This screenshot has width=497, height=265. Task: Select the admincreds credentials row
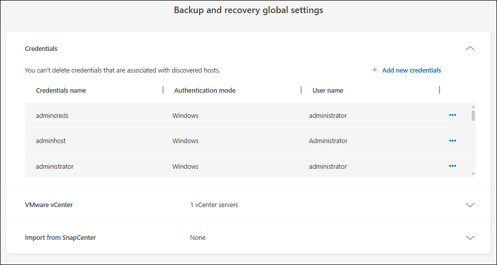click(x=52, y=115)
